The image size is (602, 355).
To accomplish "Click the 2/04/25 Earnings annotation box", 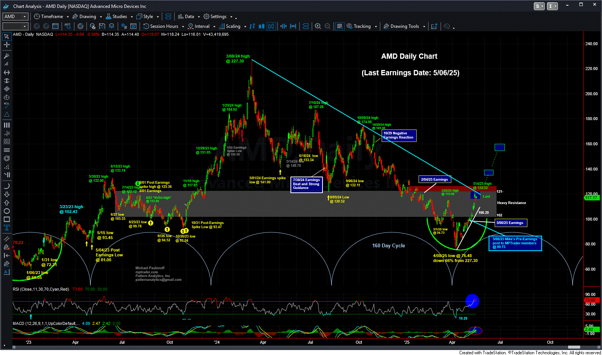I will (435, 180).
